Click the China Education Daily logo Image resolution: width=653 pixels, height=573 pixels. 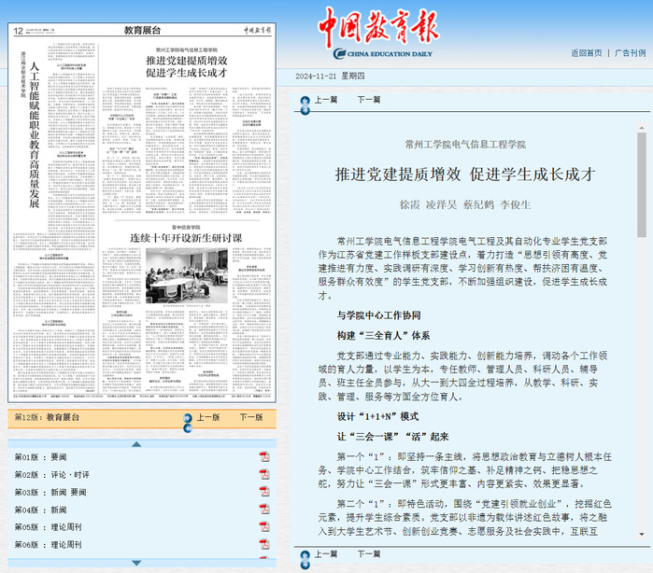click(x=382, y=54)
